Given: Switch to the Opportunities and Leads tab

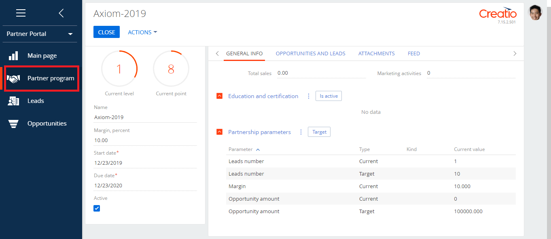Looking at the screenshot, I should point(310,53).
